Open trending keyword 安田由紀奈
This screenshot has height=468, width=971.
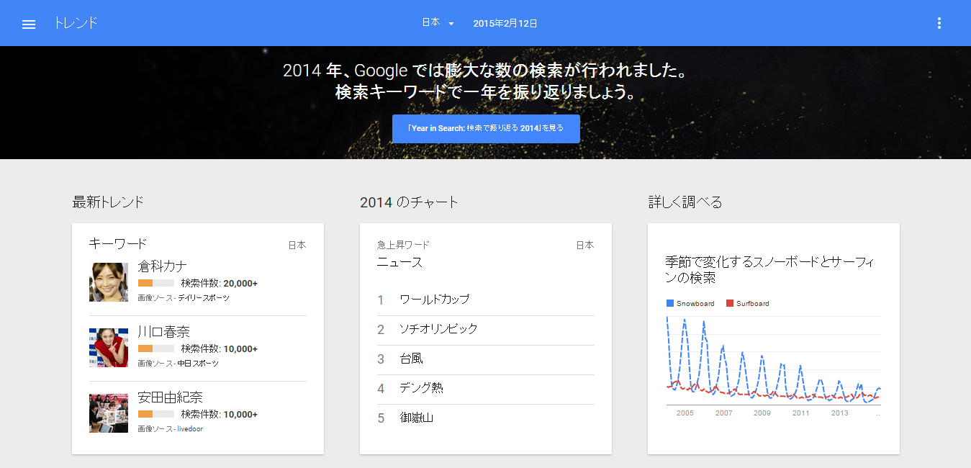(x=170, y=397)
